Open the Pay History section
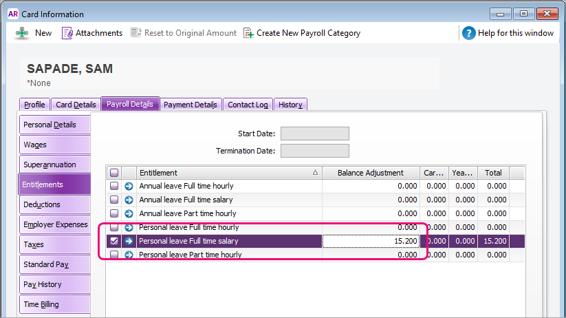The image size is (566, 318). point(55,284)
